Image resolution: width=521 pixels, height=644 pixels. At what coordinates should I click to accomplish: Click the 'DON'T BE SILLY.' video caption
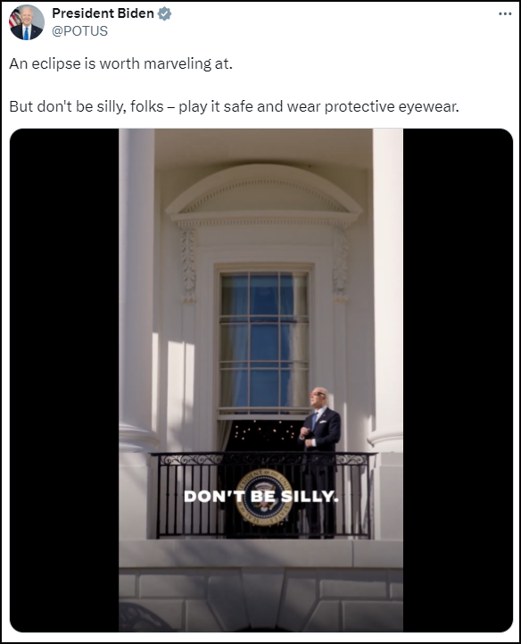point(260,496)
